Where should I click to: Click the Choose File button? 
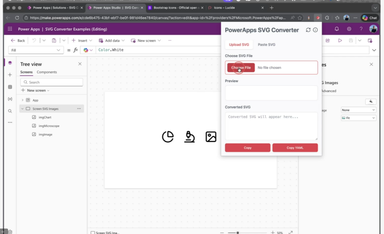coord(241,67)
